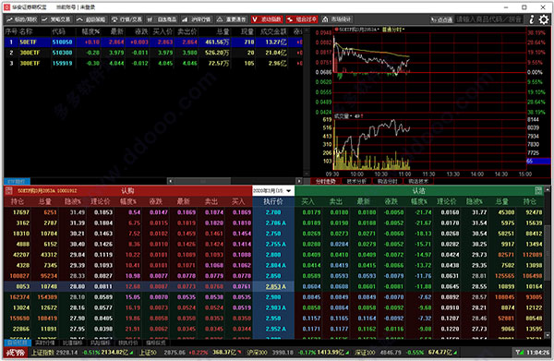This screenshot has width=554, height=361.
Task: Select strike price 2.800 row
Action: coord(273,255)
